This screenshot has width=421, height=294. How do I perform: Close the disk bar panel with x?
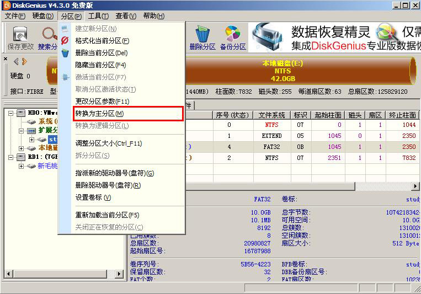(x=6, y=58)
